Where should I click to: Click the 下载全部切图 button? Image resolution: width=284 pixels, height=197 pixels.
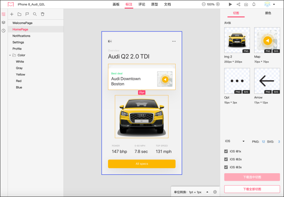(252, 189)
